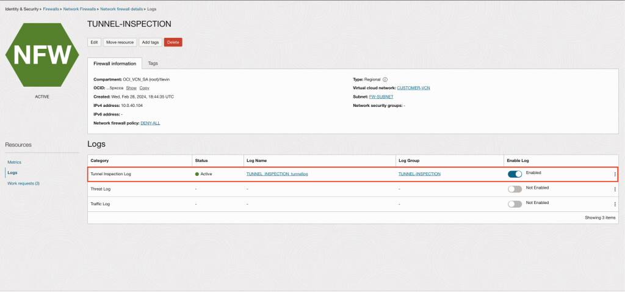The width and height of the screenshot is (625, 292).
Task: Go to Network Firewalls breadcrumb
Action: click(x=79, y=9)
